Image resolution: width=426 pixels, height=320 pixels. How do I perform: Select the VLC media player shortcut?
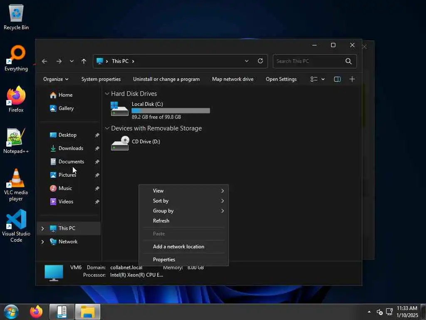16,185
